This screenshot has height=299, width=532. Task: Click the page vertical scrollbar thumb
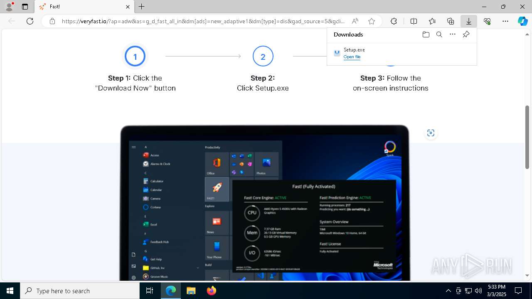click(x=527, y=137)
